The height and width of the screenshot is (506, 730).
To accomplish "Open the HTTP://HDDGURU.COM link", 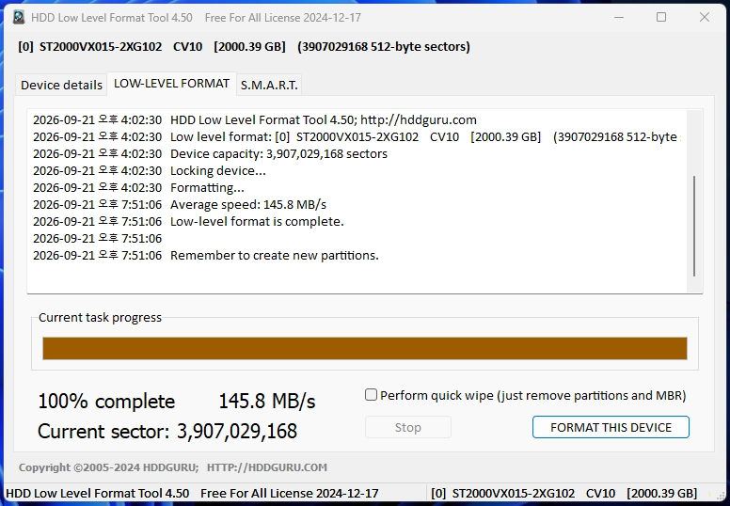I will coord(267,466).
